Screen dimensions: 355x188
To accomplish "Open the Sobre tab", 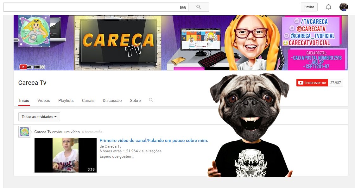I will pos(135,101).
